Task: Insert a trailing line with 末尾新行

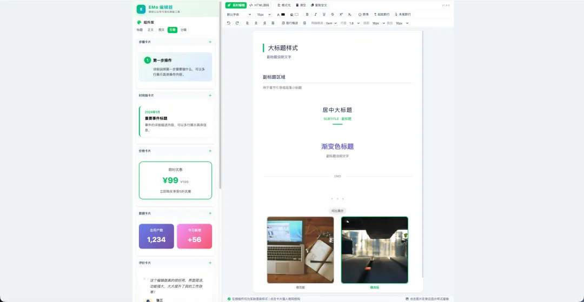Action: point(403,15)
